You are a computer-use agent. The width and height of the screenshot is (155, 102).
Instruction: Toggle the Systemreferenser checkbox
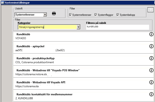[70, 15]
